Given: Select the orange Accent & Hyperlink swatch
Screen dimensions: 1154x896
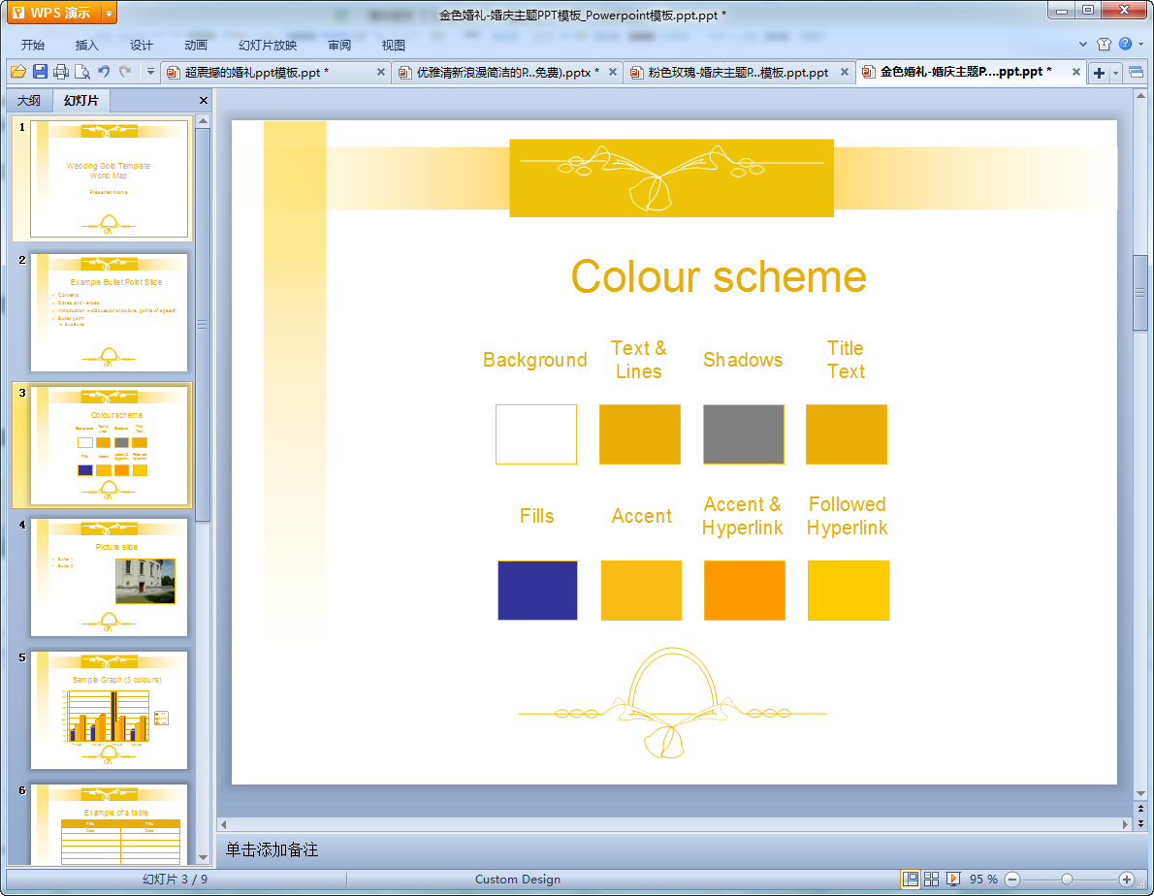Looking at the screenshot, I should pos(744,590).
